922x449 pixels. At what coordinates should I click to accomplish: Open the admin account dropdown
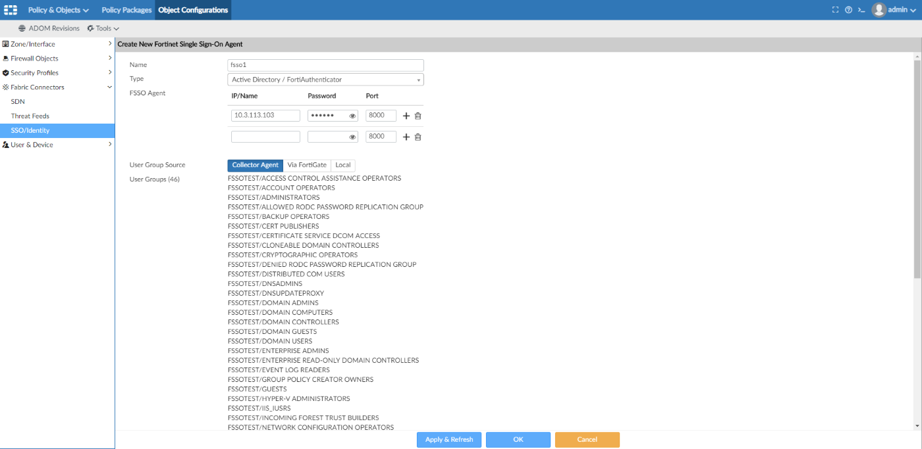coord(901,10)
